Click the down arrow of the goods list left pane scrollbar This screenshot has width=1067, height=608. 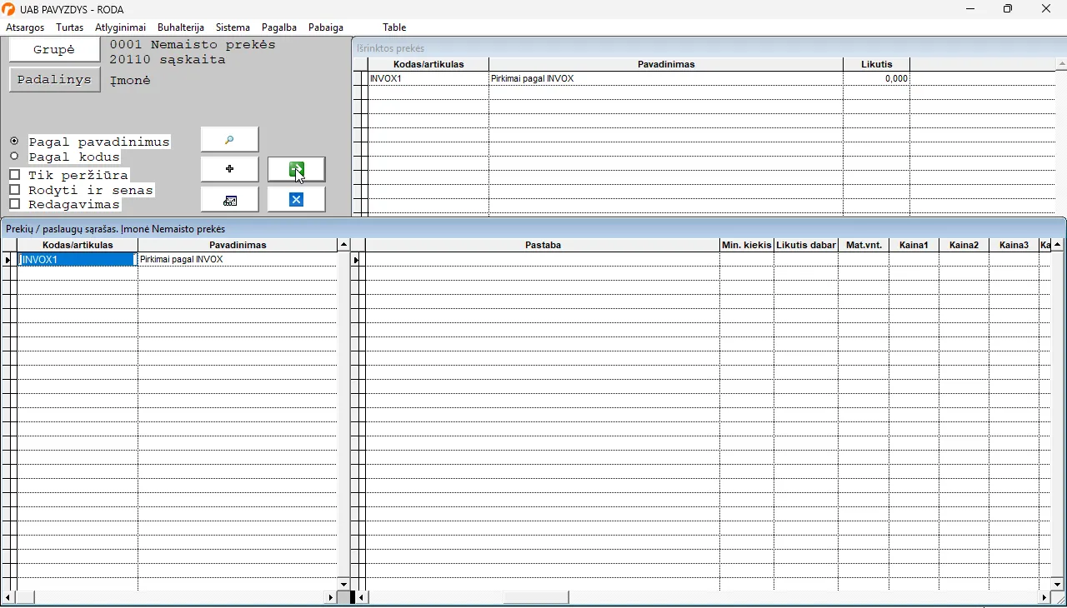[x=343, y=585]
